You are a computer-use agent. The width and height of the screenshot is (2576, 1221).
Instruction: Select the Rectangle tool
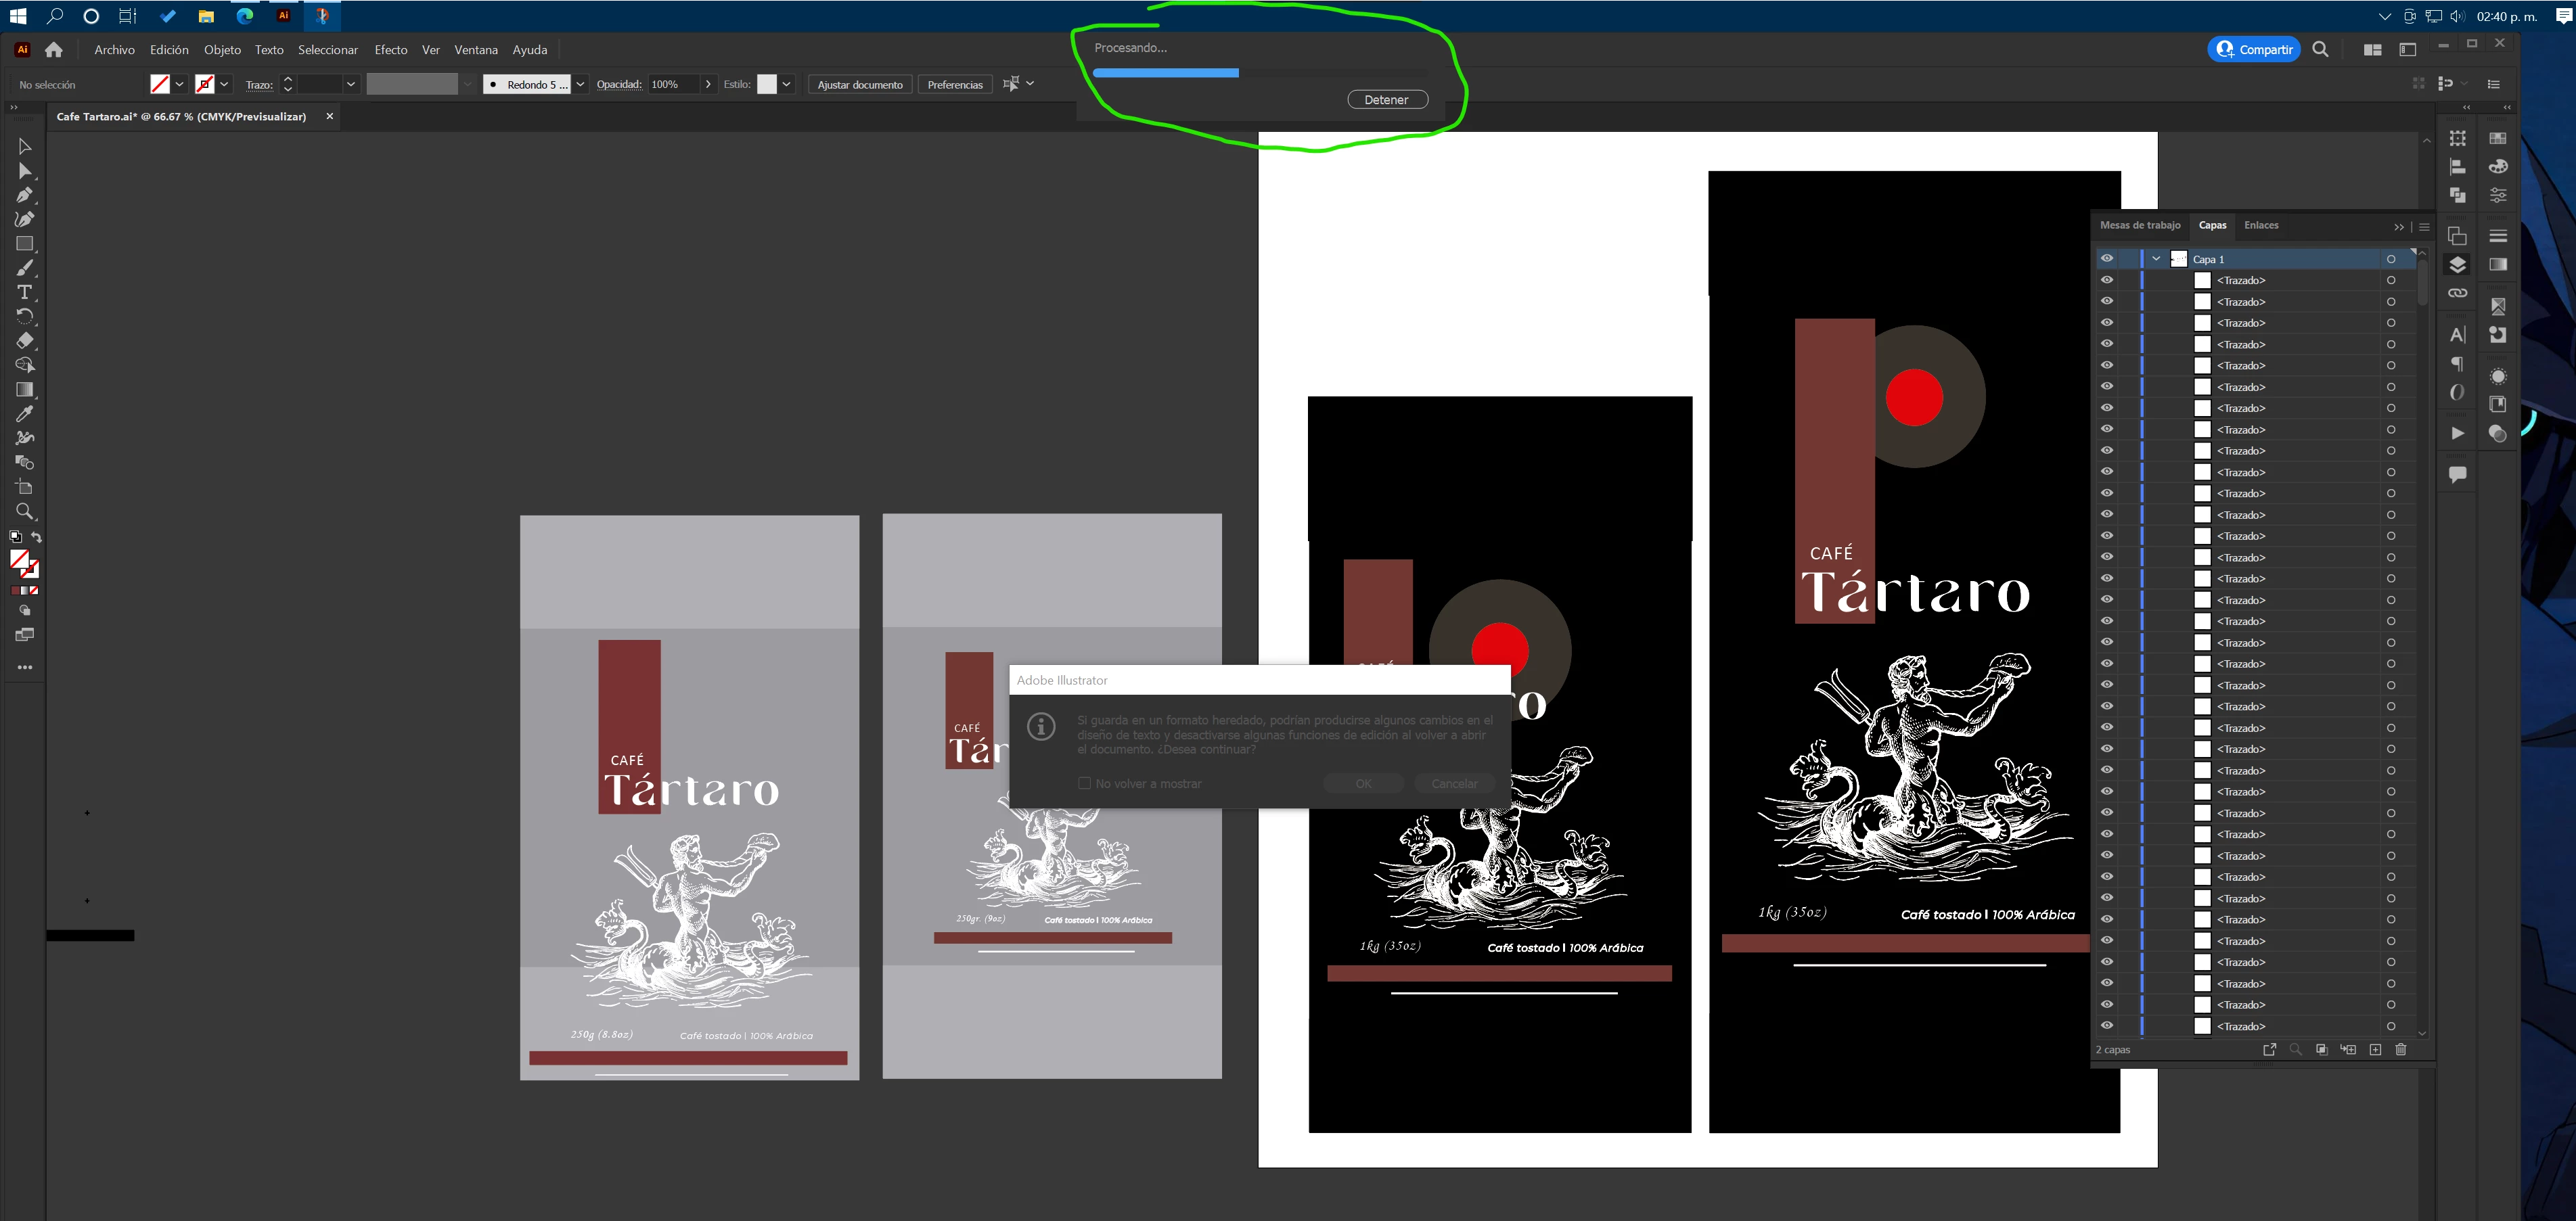[25, 244]
